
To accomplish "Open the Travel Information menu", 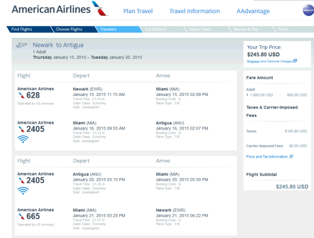I will (195, 11).
